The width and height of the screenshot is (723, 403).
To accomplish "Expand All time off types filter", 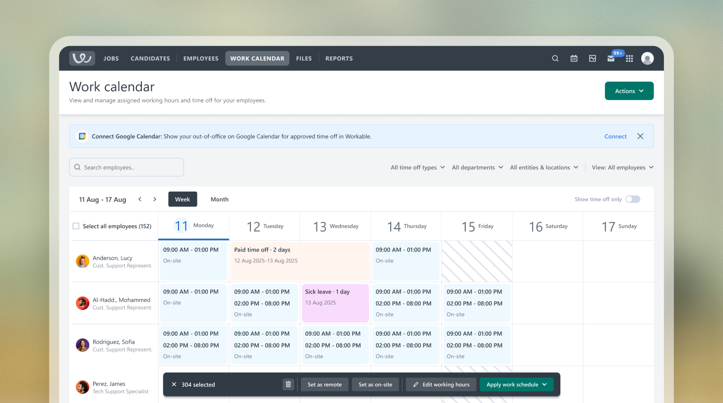I will point(418,167).
